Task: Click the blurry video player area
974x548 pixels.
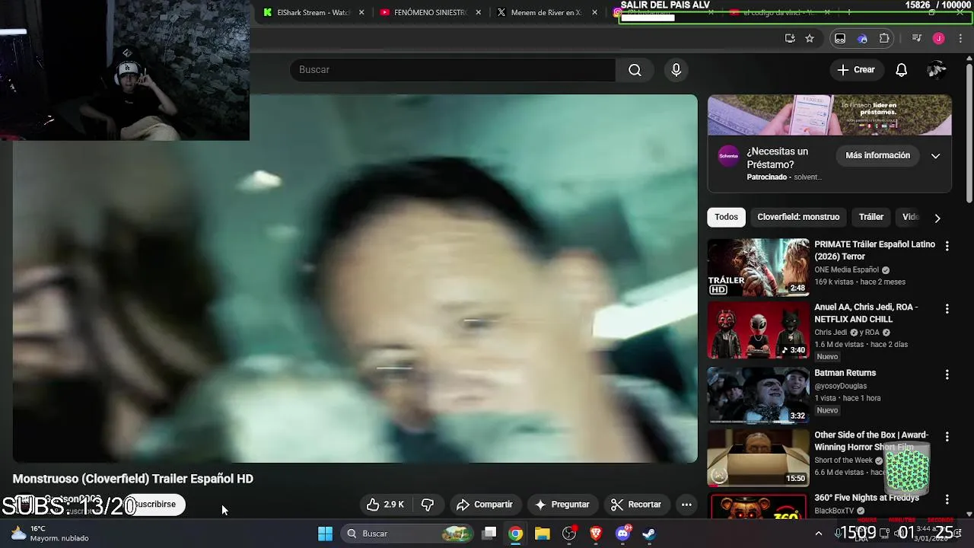Action: pos(355,279)
